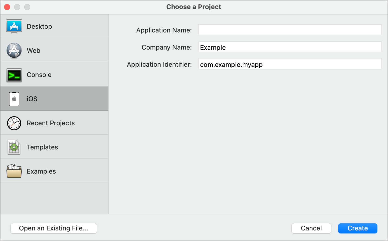Close the Choose a Project window
Screen dimensions: 388x241
click(x=7, y=7)
